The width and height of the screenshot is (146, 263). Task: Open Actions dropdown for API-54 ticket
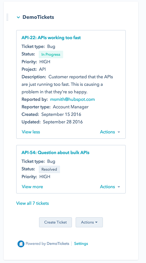[110, 187]
